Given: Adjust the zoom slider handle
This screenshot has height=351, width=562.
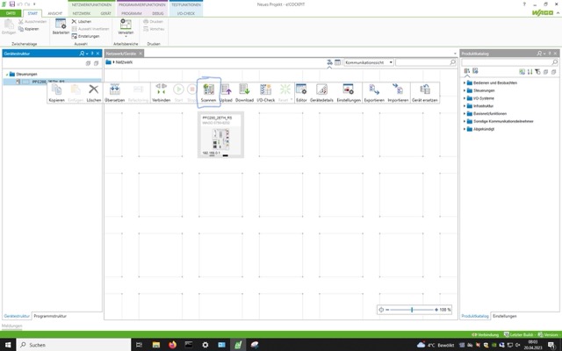Looking at the screenshot, I should tap(412, 310).
